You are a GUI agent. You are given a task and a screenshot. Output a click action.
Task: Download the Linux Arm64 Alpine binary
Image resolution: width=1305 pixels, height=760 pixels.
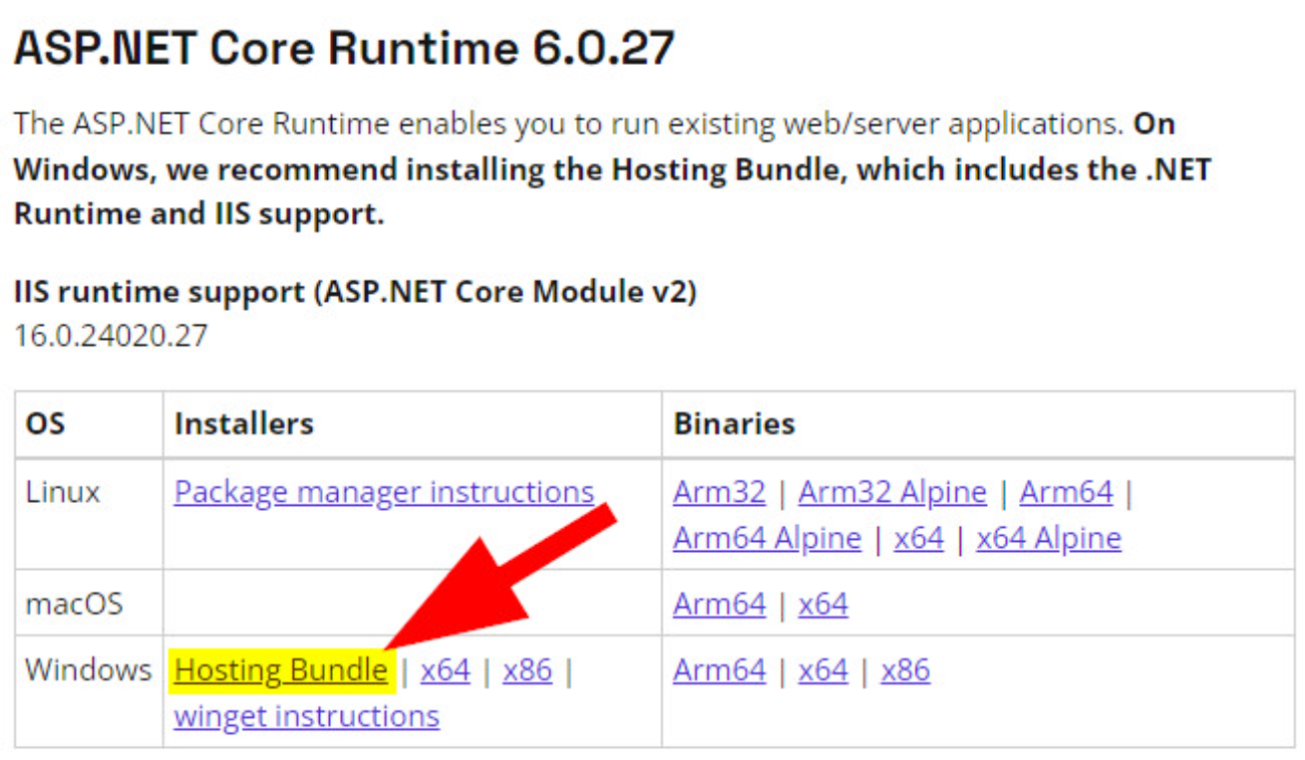point(767,538)
